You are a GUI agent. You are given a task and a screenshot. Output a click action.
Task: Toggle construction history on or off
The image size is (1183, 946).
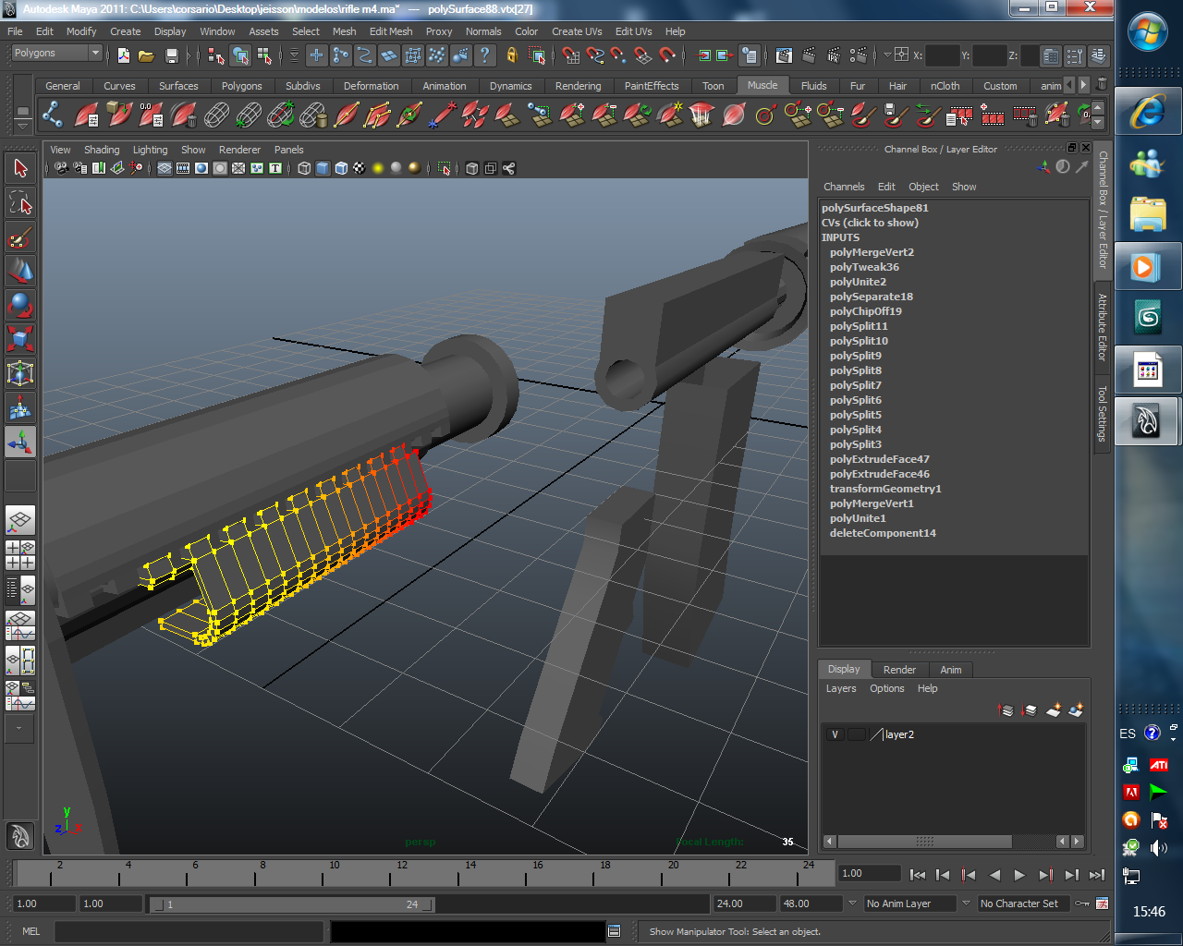point(750,55)
